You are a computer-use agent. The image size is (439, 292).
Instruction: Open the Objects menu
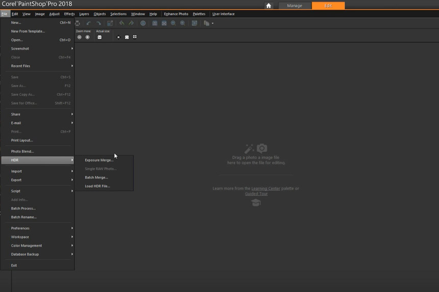[100, 14]
